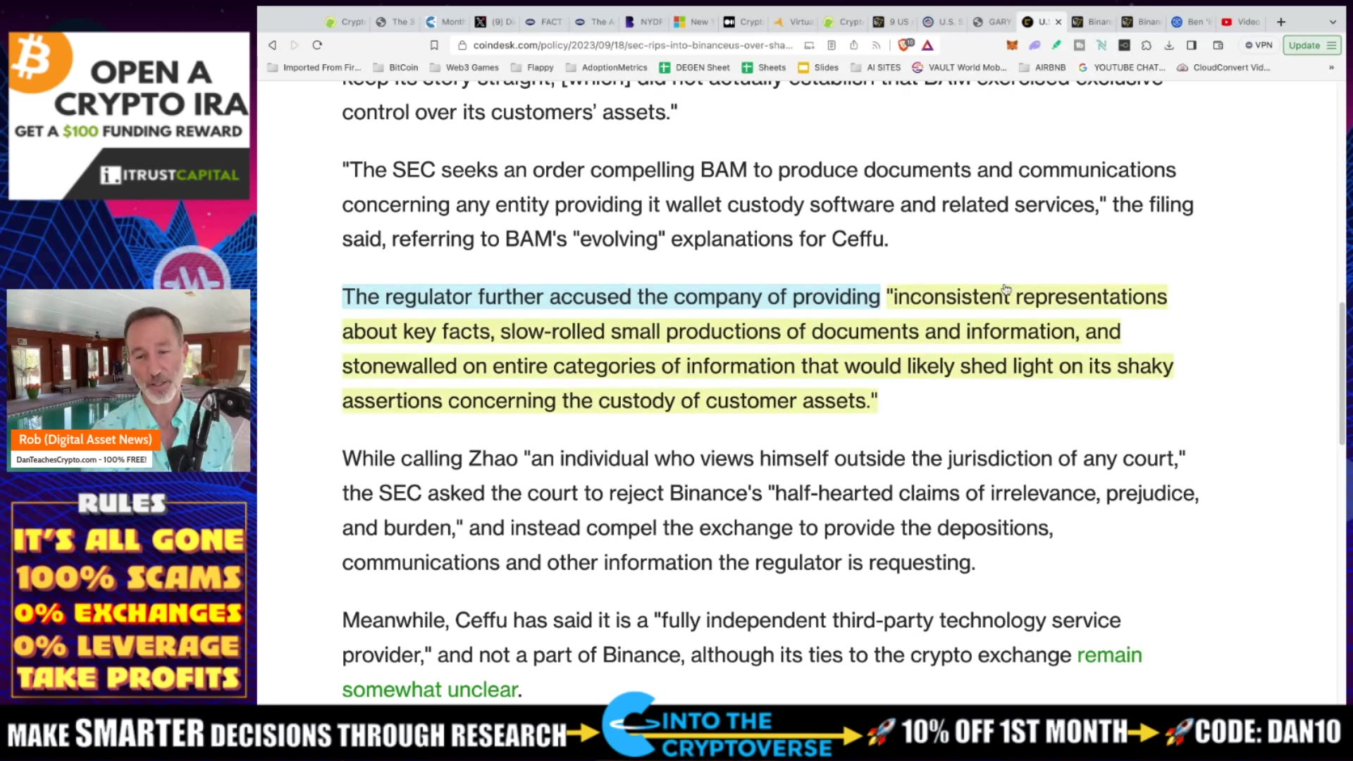Open Brave Shields panel with badge 10

(904, 45)
